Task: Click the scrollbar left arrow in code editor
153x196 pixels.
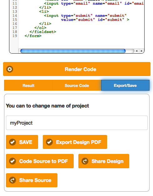Action: coord(136,51)
